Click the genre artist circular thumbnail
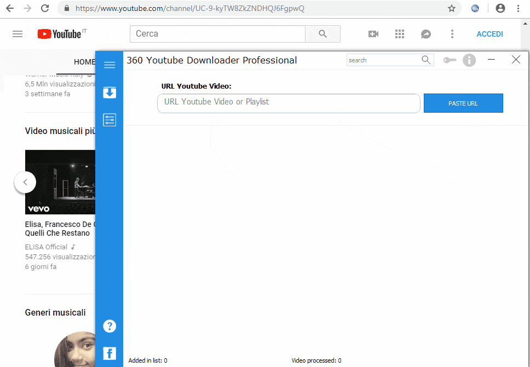 74,349
